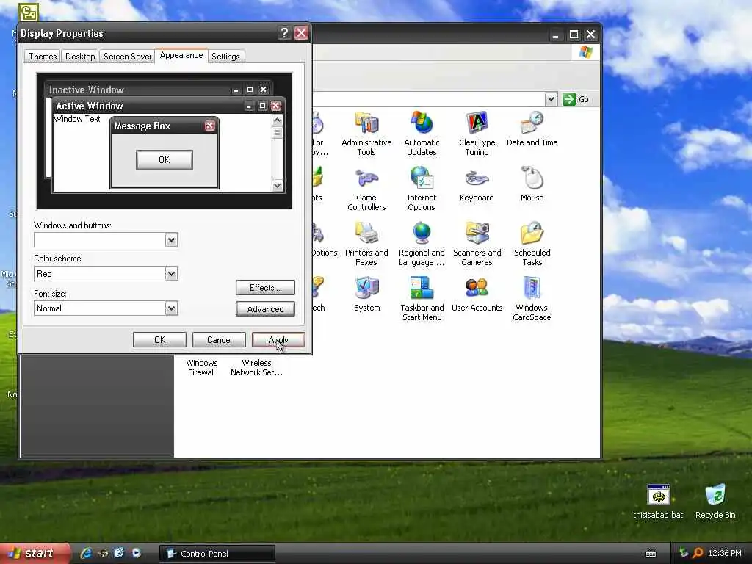Click Cancel in Display Properties
Image resolution: width=752 pixels, height=564 pixels.
click(219, 340)
